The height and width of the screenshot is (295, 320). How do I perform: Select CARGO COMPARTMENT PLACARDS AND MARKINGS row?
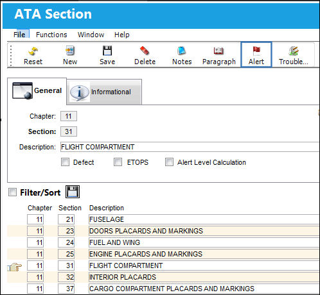(204, 289)
